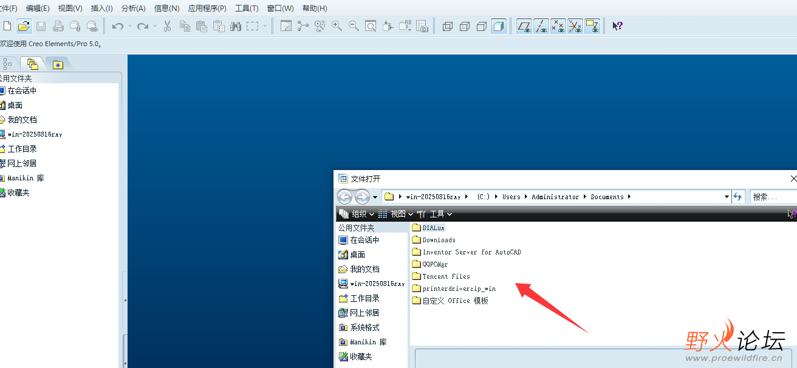
Task: Toggle coordinate systems display
Action: (575, 26)
